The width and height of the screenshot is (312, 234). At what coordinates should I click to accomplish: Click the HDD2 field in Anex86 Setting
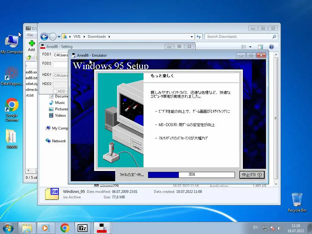click(61, 85)
